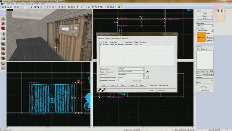Open the parameter override dropdown

(131, 78)
